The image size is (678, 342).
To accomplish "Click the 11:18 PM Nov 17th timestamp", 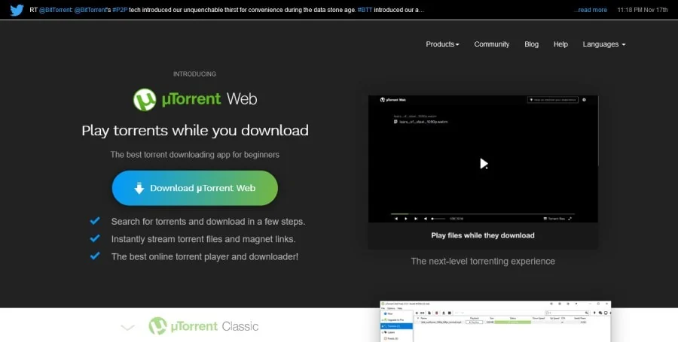I will pyautogui.click(x=643, y=10).
